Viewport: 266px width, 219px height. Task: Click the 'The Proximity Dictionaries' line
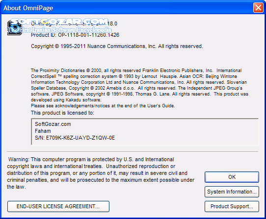click(x=136, y=71)
